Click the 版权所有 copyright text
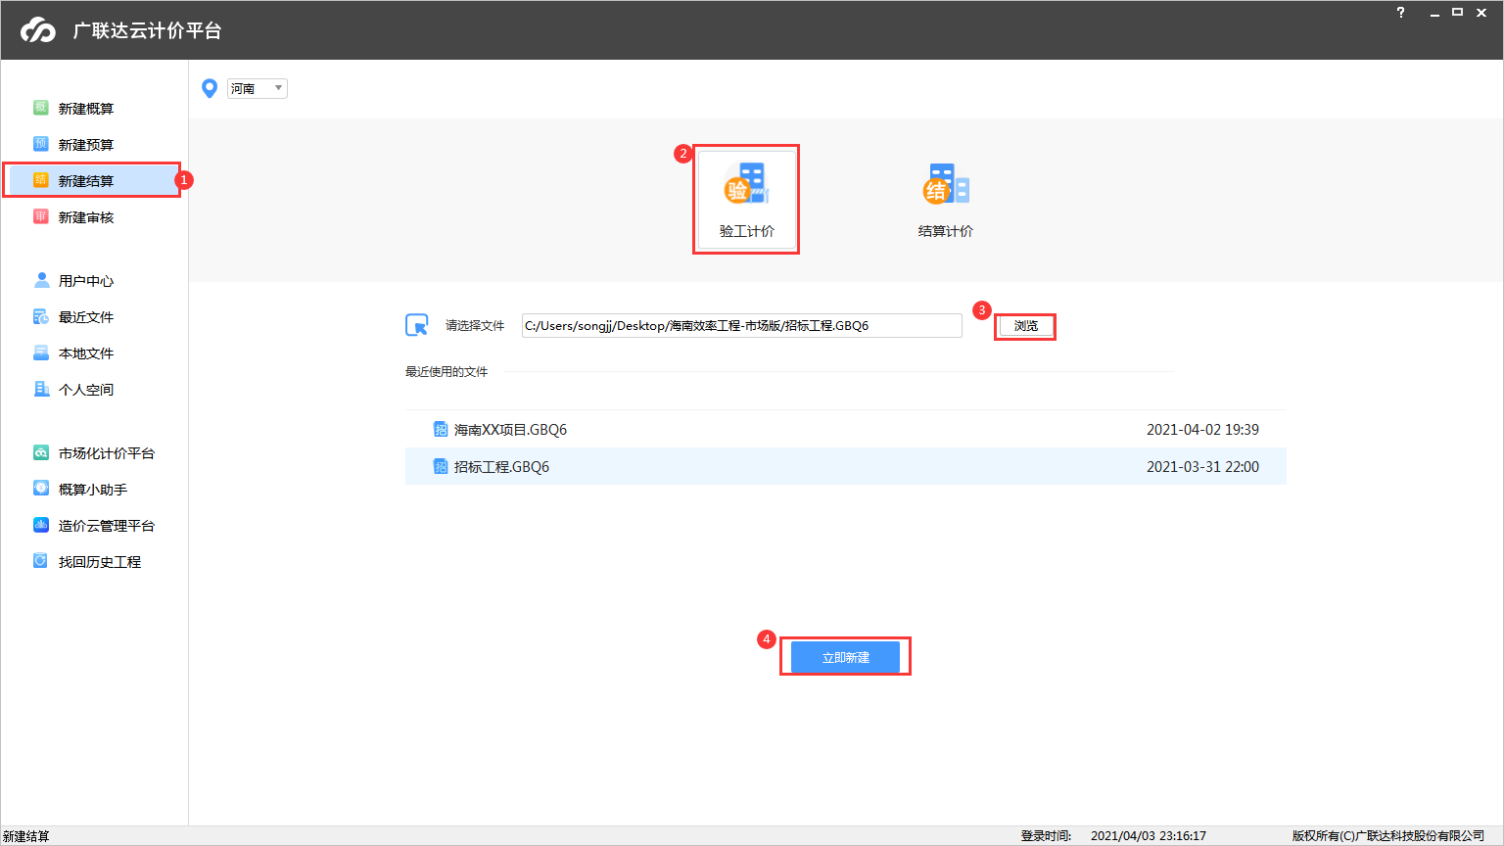Image resolution: width=1504 pixels, height=846 pixels. pos(1388,836)
